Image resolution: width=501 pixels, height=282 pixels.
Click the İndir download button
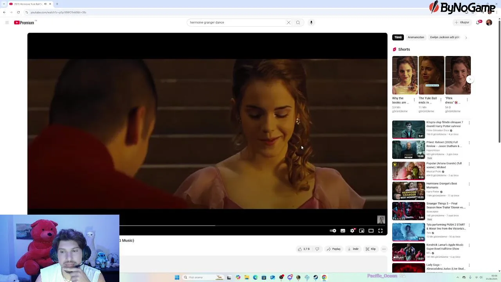click(353, 249)
